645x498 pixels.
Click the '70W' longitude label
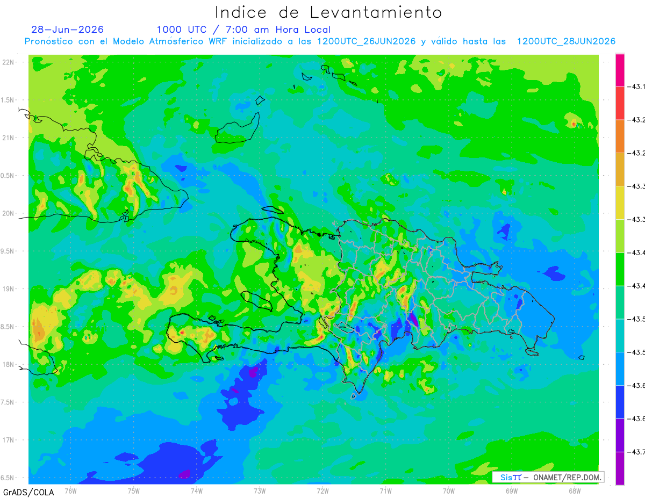point(448,490)
